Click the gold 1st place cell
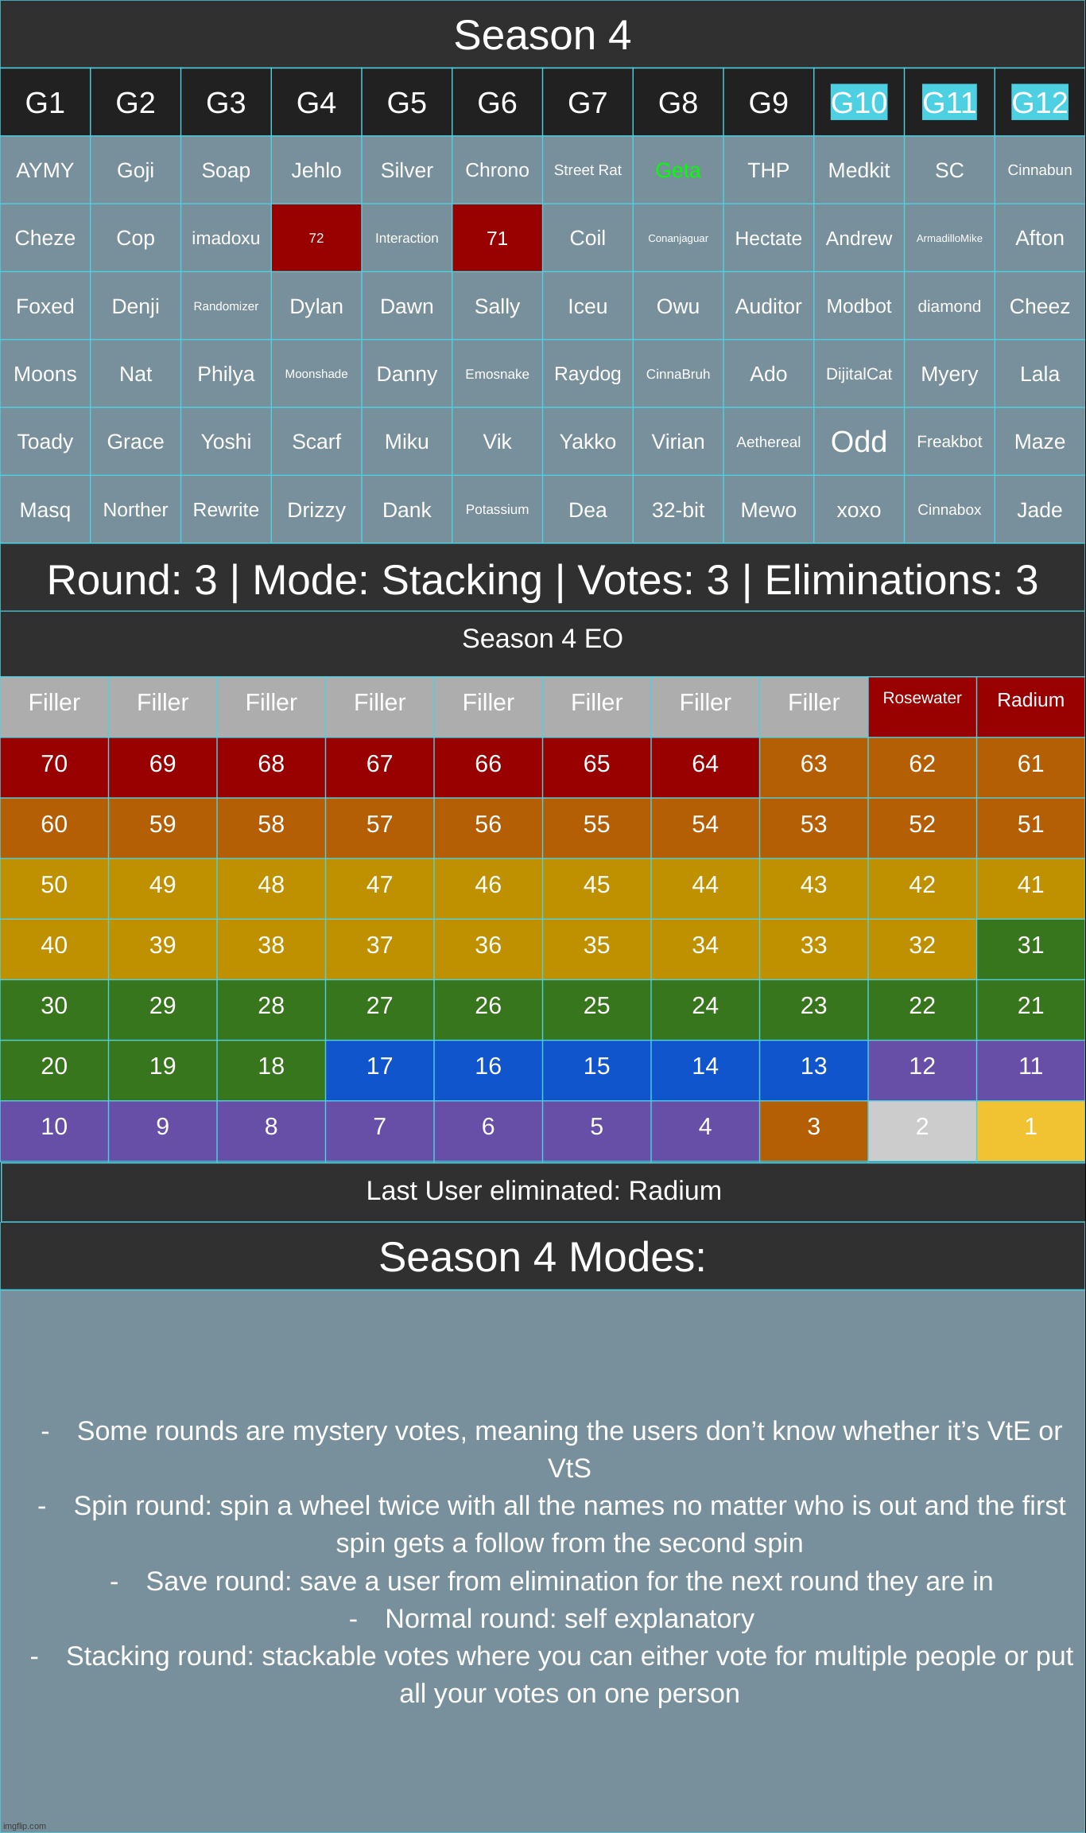 pos(1030,1127)
